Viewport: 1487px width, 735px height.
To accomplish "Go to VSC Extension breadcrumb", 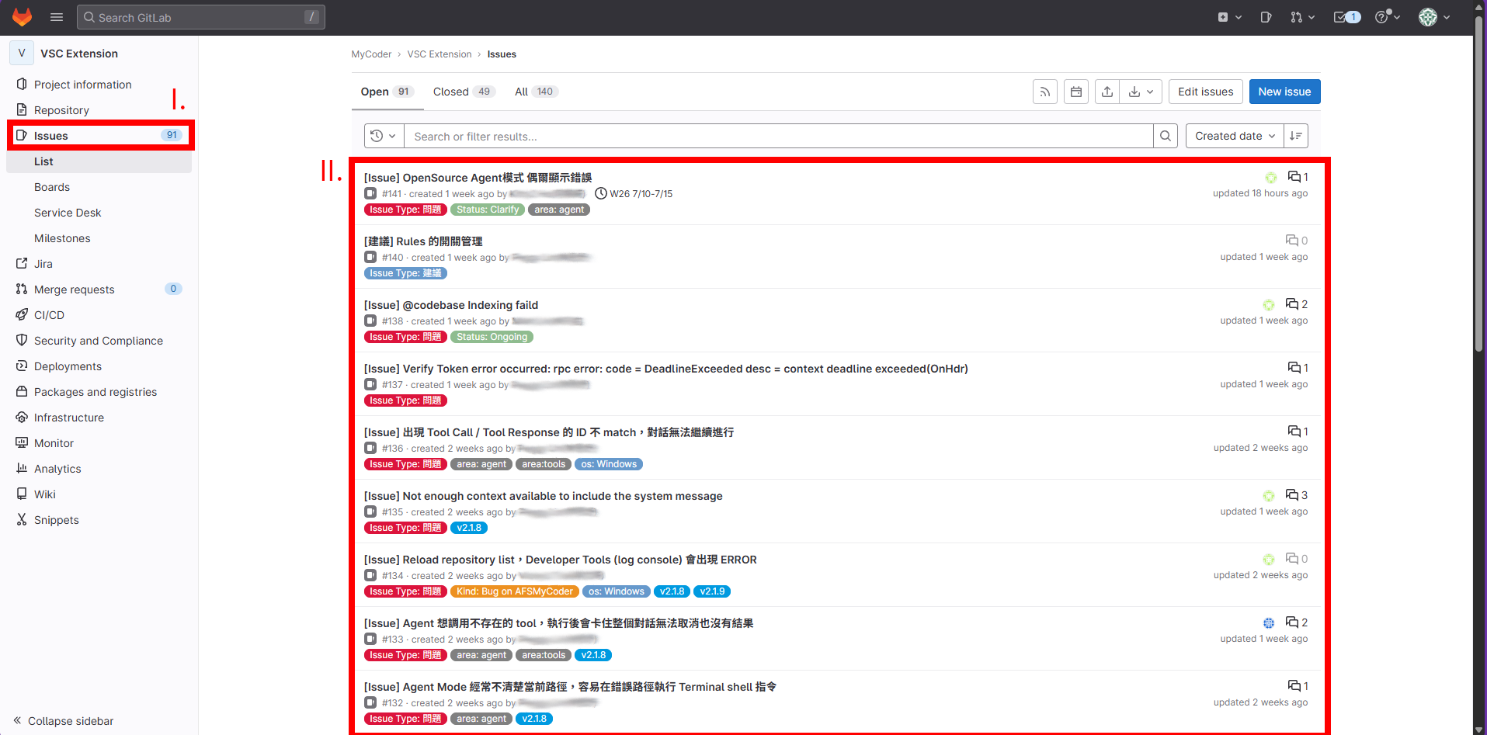I will tap(439, 54).
